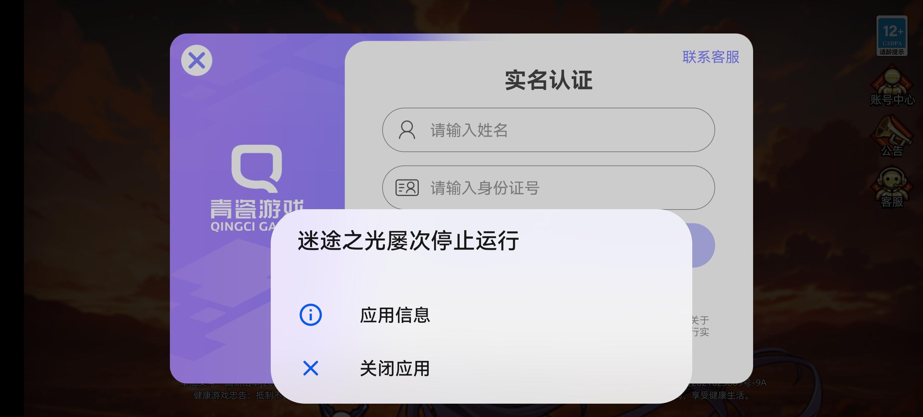The height and width of the screenshot is (417, 923).
Task: Tap the 青瓷游戏 brand text
Action: pos(256,209)
